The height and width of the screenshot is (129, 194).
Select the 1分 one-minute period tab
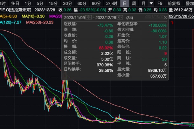(x=28, y=3)
